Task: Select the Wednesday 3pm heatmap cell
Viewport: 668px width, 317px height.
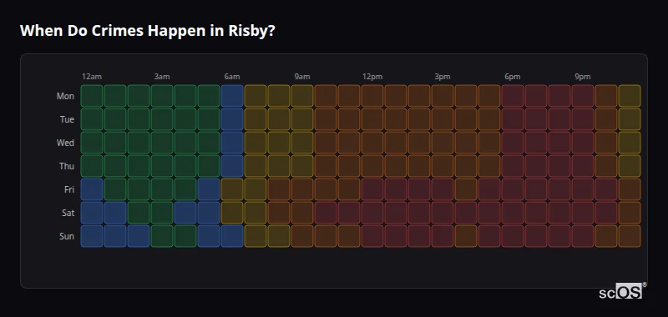Action: point(443,143)
